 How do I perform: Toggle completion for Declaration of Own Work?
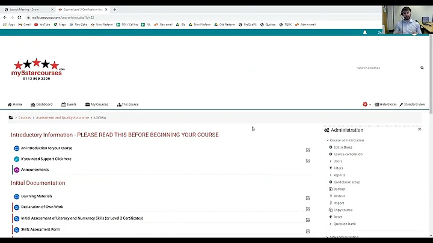(x=308, y=209)
